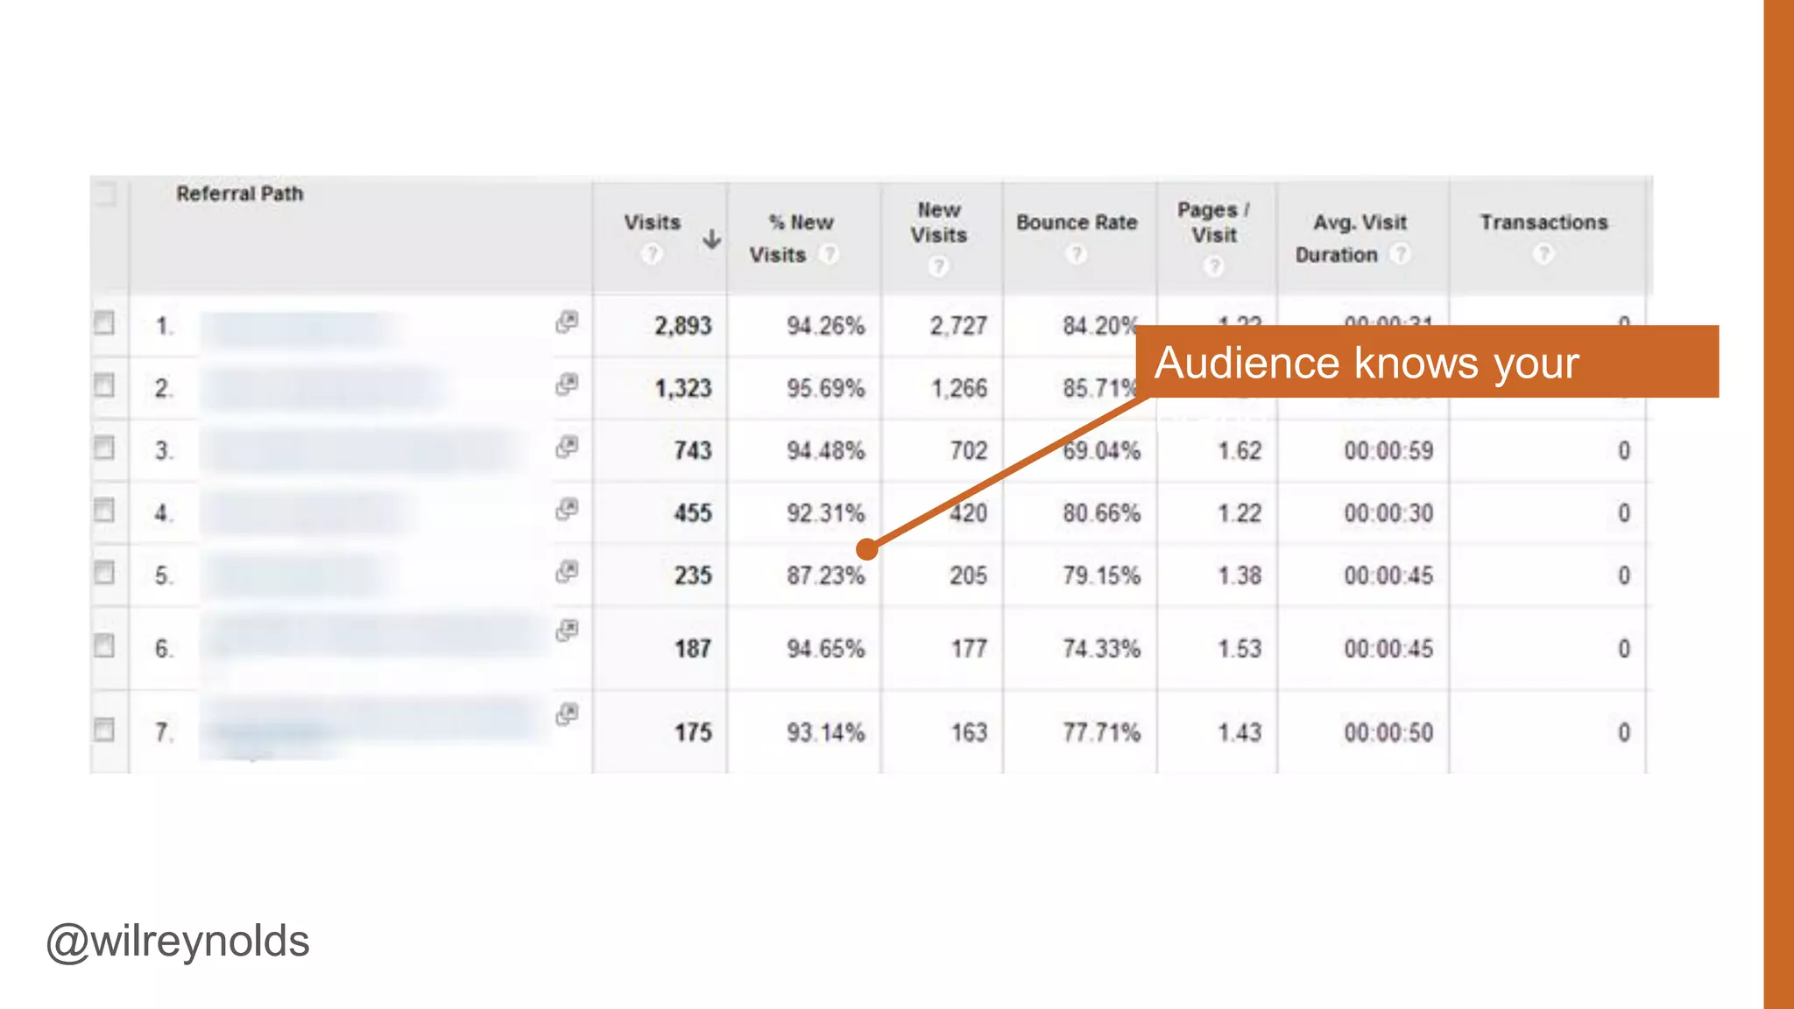Sort by Bounce Rate column header

pos(1077,222)
